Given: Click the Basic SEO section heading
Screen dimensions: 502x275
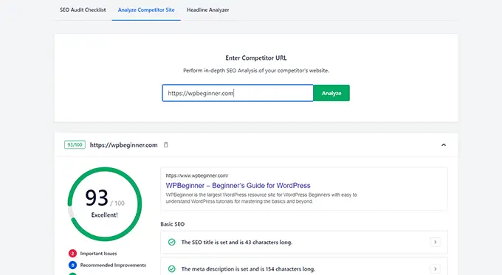Looking at the screenshot, I should tap(173, 224).
